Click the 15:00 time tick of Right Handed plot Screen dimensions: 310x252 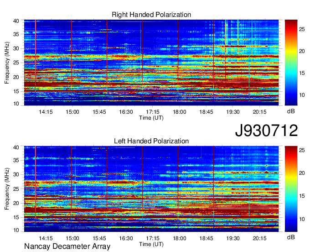point(72,112)
